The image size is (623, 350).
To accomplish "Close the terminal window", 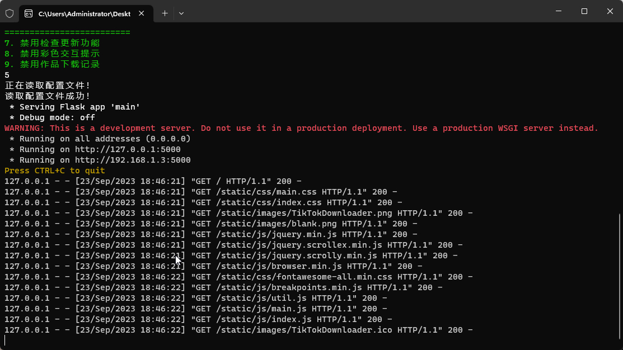I will (610, 11).
